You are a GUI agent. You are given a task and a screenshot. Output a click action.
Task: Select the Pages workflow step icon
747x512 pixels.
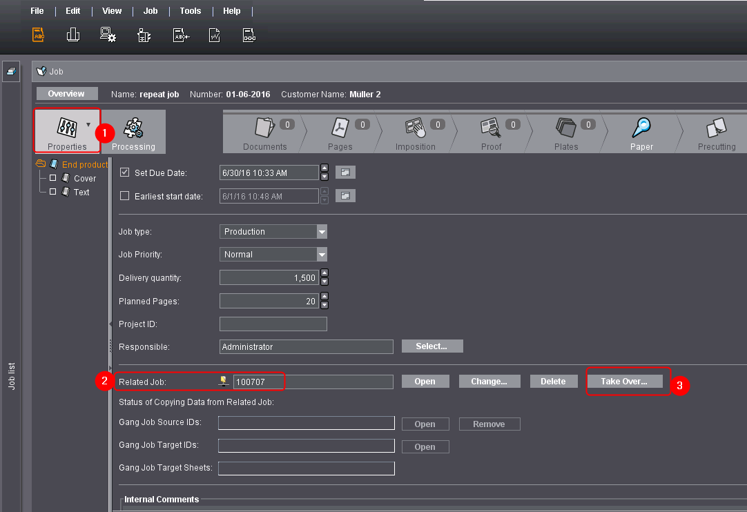point(340,129)
